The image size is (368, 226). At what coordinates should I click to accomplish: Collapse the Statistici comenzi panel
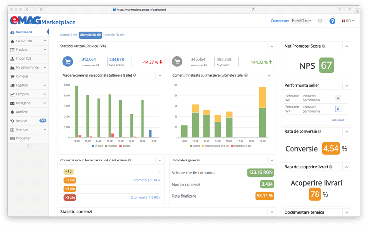[272, 212]
